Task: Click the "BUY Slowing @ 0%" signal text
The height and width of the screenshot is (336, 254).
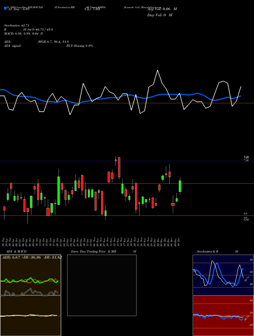Action: pos(80,46)
